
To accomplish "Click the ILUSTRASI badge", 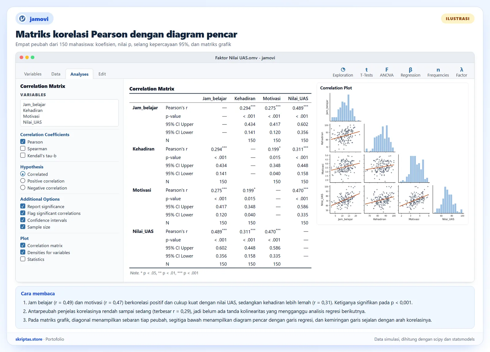I will pos(458,19).
